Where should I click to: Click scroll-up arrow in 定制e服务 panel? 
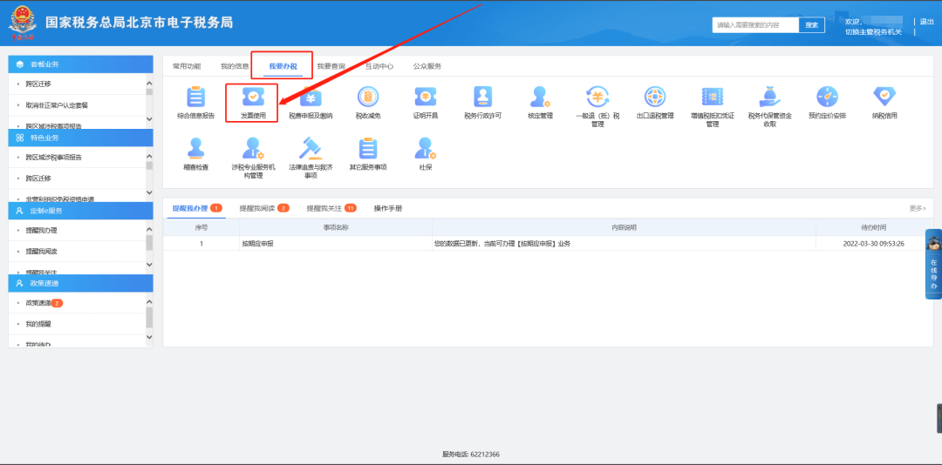point(150,230)
